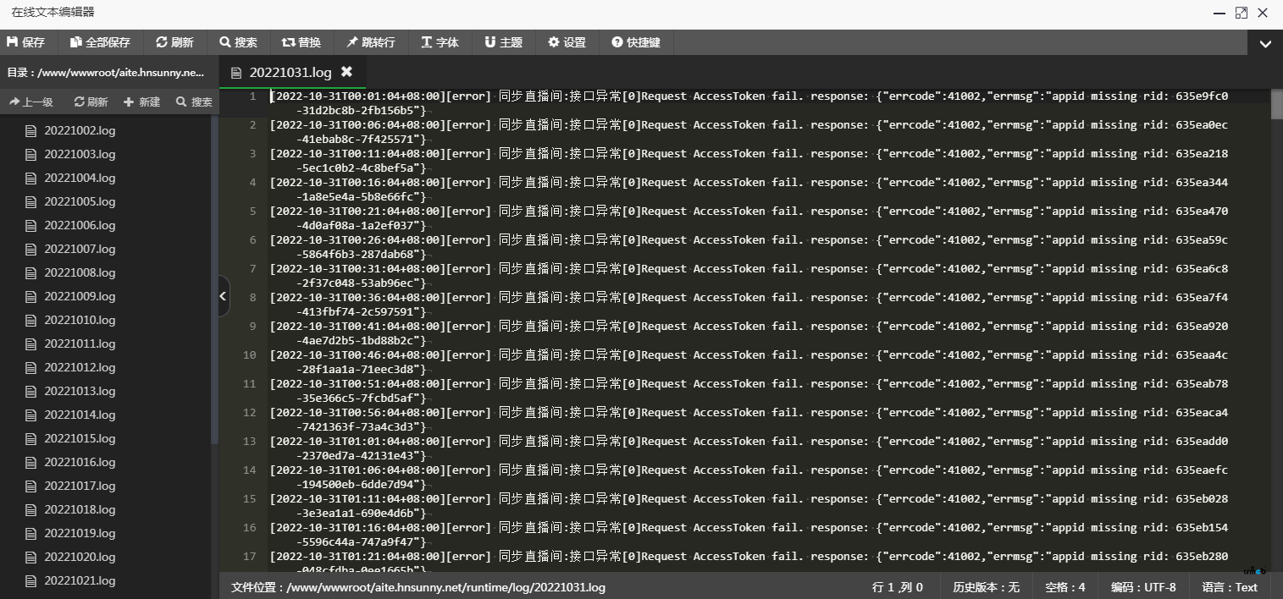Open file 20221002.log

click(x=80, y=130)
